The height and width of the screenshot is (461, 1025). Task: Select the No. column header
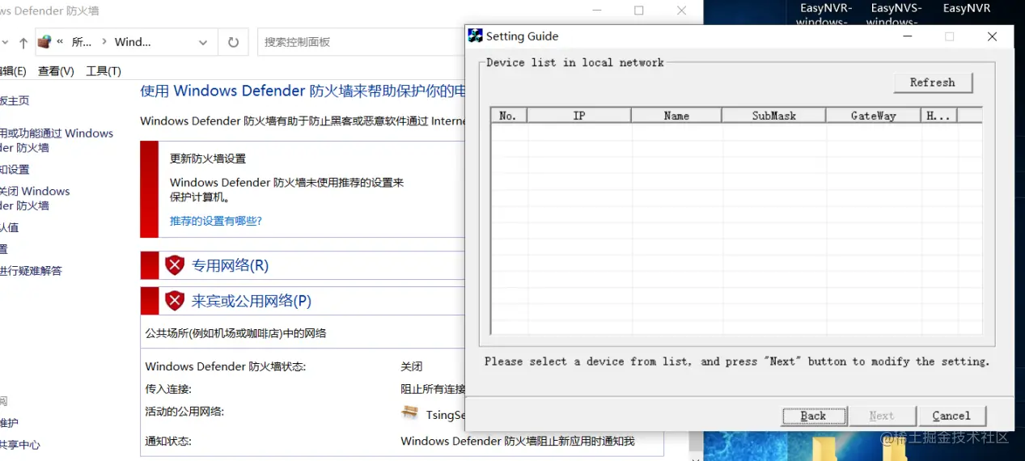[x=509, y=116]
